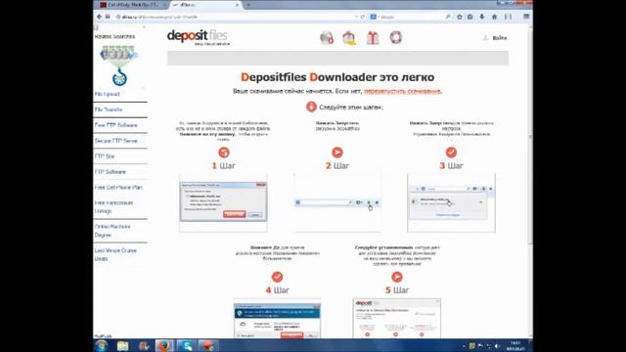The height and width of the screenshot is (352, 626).
Task: Click the Depositfiles logo
Action: [198, 37]
